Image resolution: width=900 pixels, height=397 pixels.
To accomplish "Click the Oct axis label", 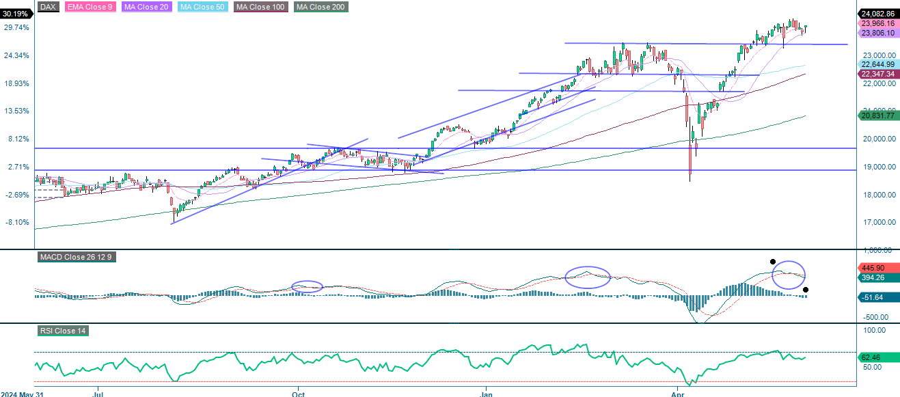I will tap(297, 394).
